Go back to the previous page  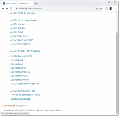pyautogui.click(x=3, y=9)
